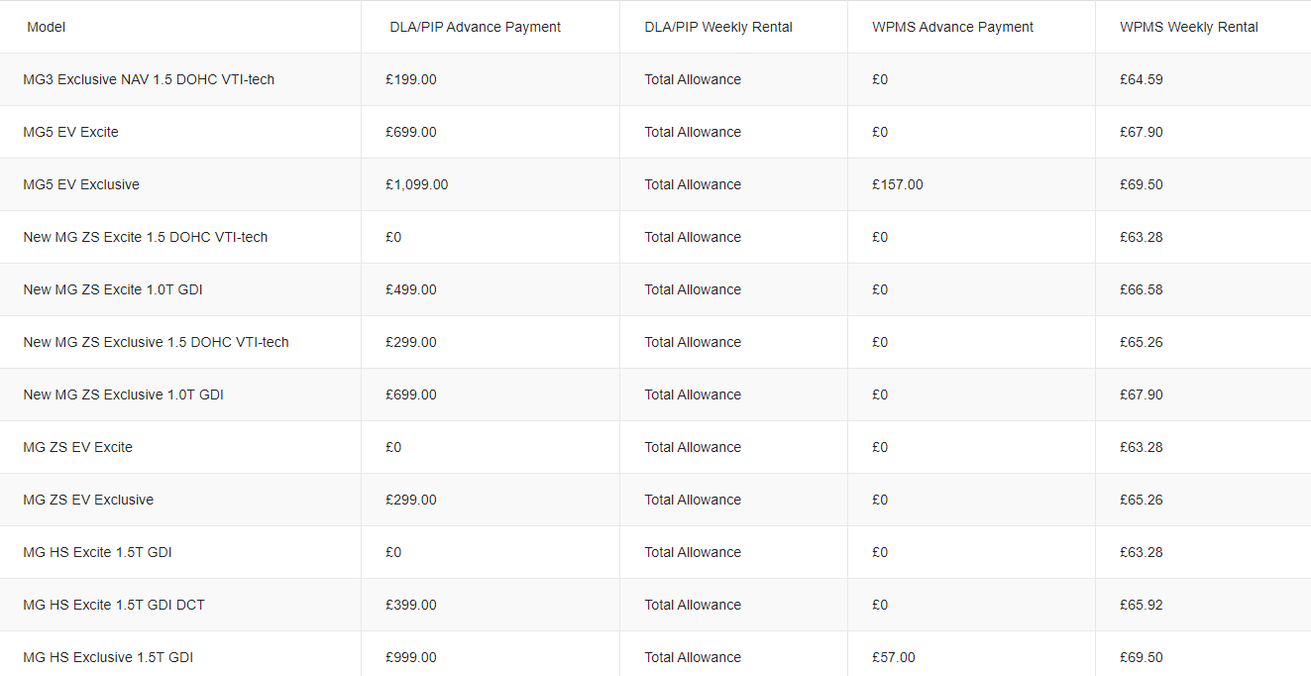Viewport: 1311px width, 676px height.
Task: Click the £57.00 WPMS advance payment cell
Action: tap(893, 657)
